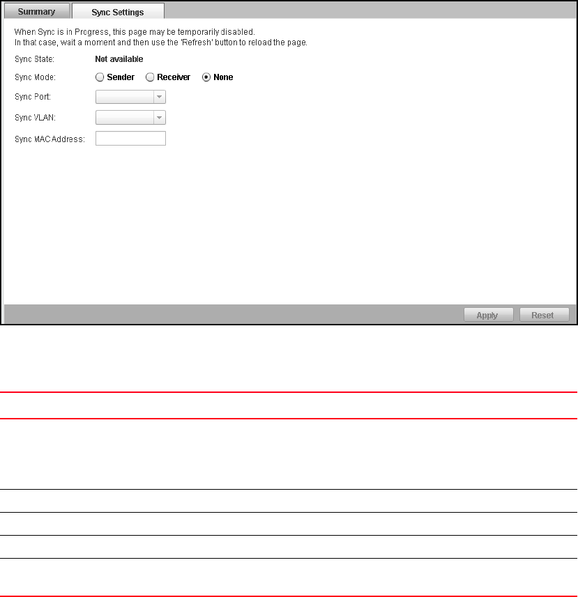
Task: Click the 'Not available' sync state text
Action: 119,59
